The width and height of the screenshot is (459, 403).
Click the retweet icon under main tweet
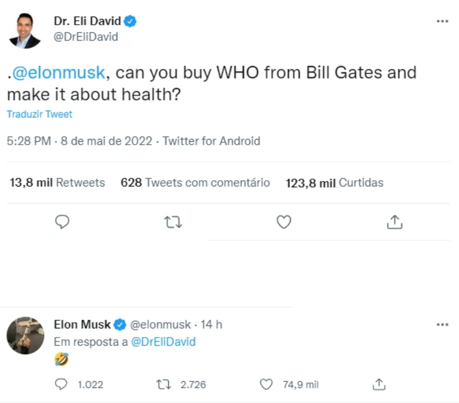pos(173,222)
